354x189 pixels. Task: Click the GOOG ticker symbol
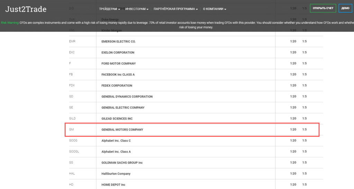[74, 141]
